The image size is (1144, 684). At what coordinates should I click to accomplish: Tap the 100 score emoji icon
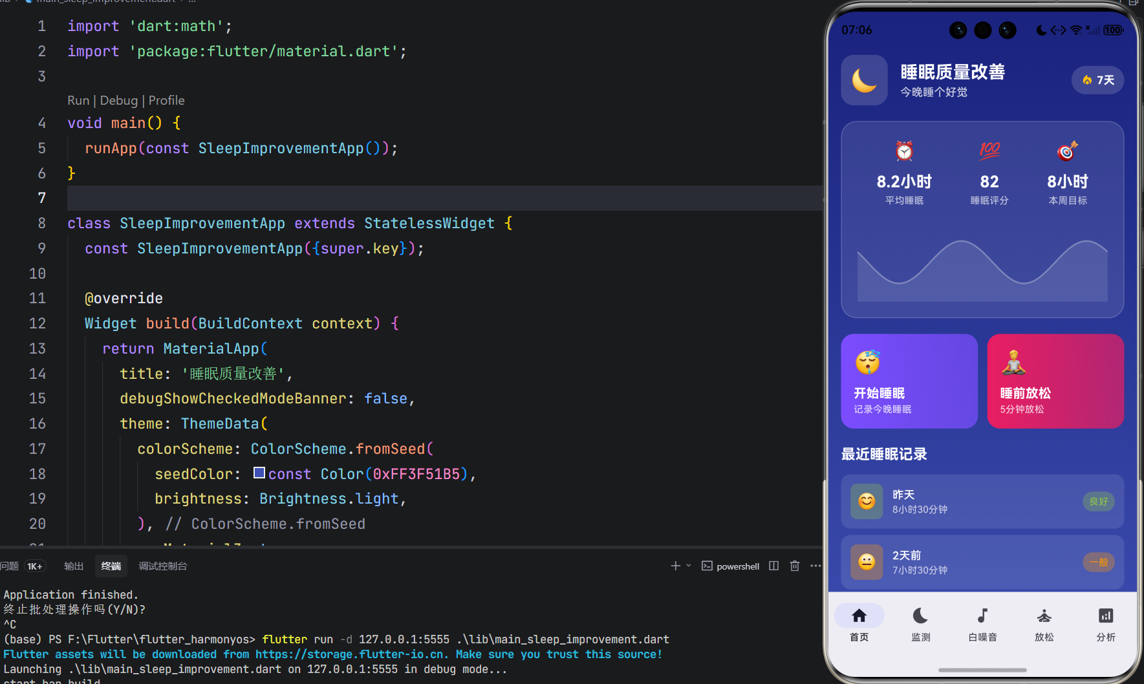989,151
